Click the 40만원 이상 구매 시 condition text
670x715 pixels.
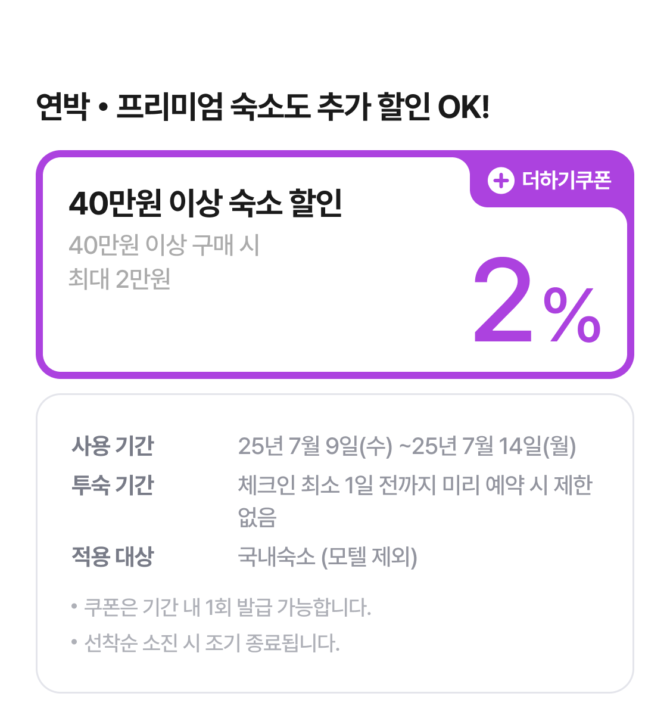pyautogui.click(x=164, y=245)
